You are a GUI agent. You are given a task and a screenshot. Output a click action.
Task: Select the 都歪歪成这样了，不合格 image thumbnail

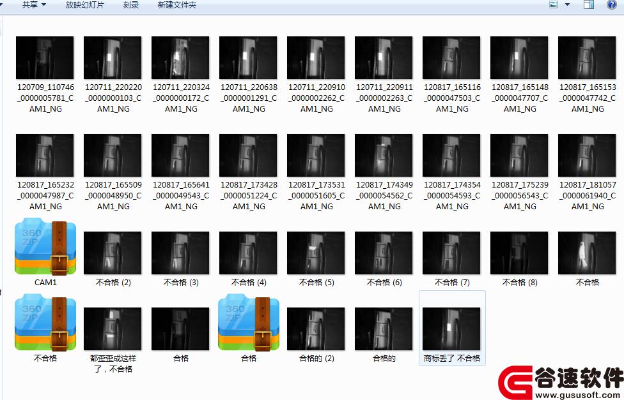(113, 329)
